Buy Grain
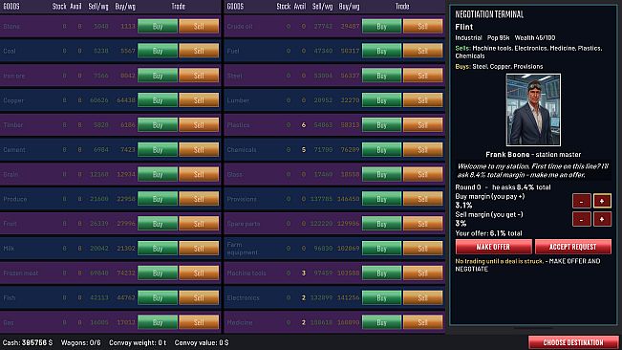 [x=158, y=174]
